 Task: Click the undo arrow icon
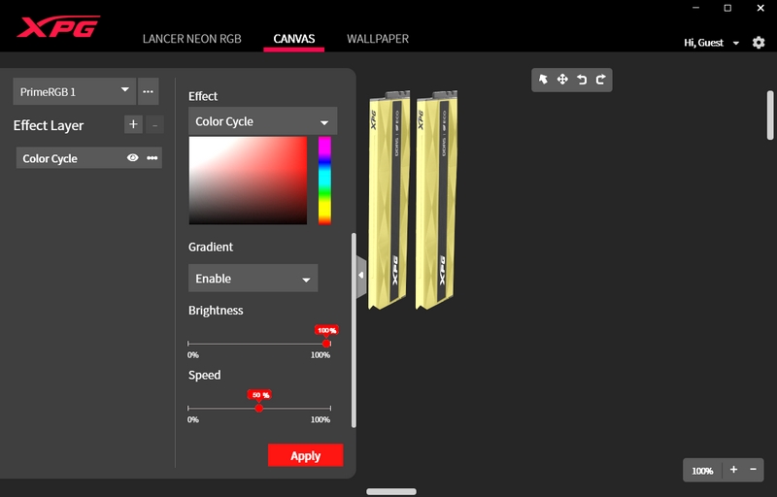click(x=582, y=80)
